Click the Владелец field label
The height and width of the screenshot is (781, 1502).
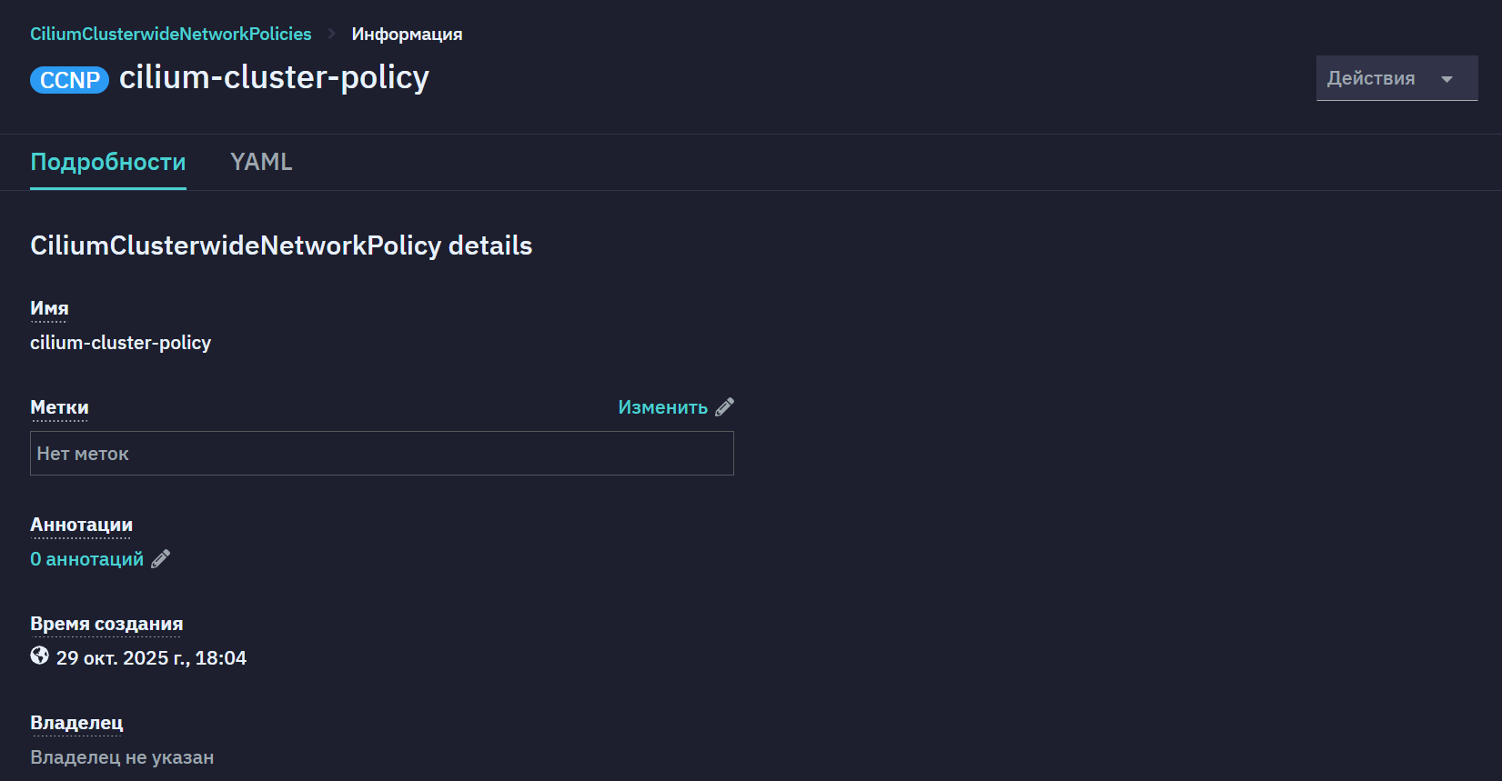[x=76, y=723]
